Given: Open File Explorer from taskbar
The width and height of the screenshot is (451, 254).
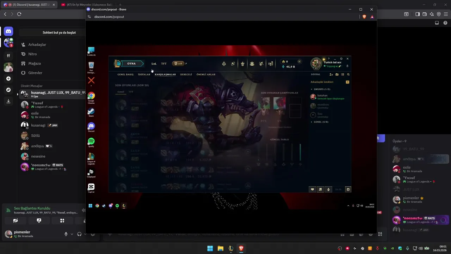Looking at the screenshot, I should pyautogui.click(x=220, y=248).
